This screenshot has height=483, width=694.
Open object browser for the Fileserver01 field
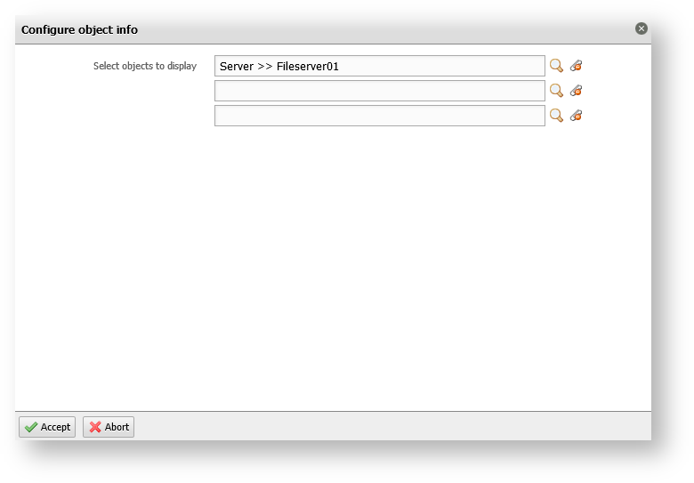556,66
